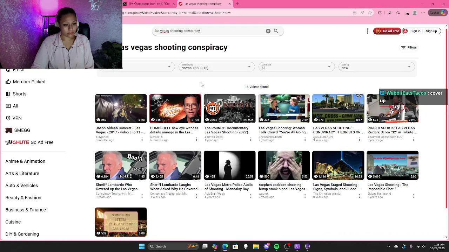Open video options for Jason Aldean Concert
449x252 pixels.
pyautogui.click(x=142, y=139)
